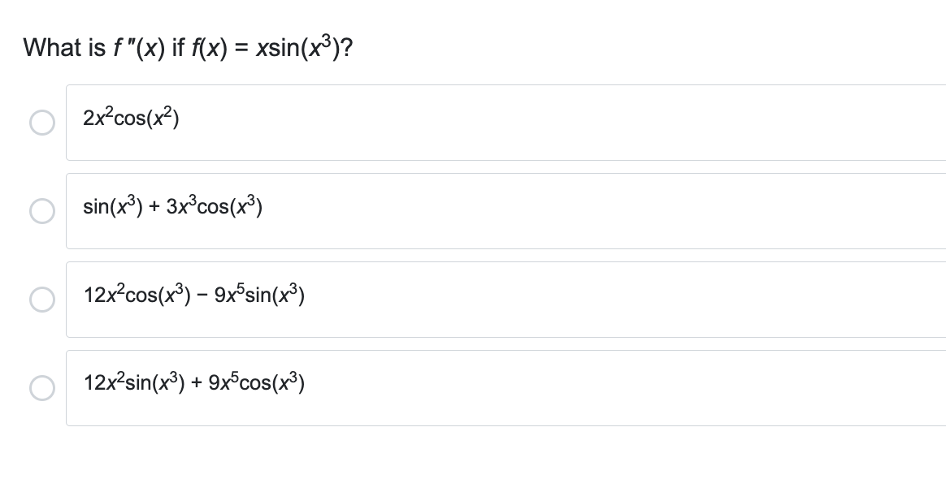This screenshot has height=479, width=946.
Task: Select the radio button for sin(x³) + 3x³cos(x³)
Action: [x=41, y=211]
